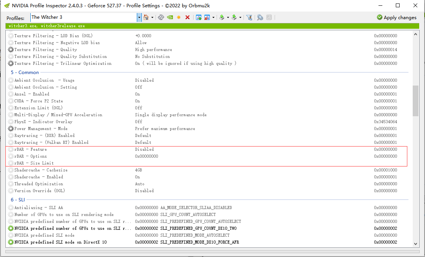Click the refresh profiles icon

click(x=161, y=17)
